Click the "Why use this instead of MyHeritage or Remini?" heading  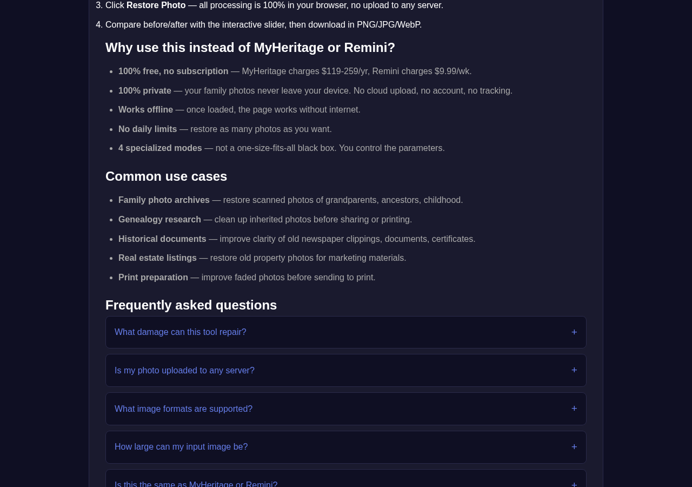coord(250,48)
